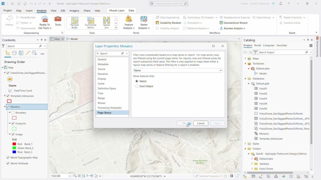Open the Summarize Within tool
This screenshot has width=321, height=180.
click(x=91, y=22)
